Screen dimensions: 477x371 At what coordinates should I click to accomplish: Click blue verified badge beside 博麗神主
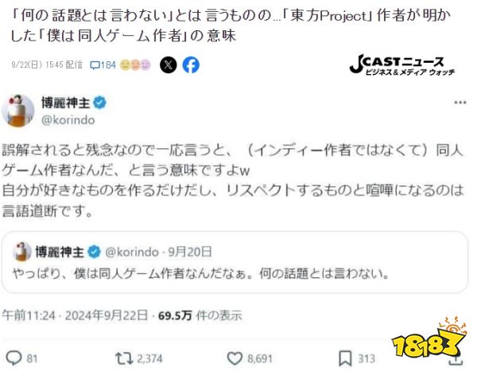click(99, 103)
